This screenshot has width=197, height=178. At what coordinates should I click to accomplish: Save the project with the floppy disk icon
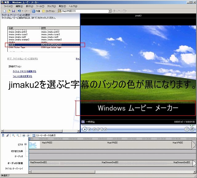[13, 11]
